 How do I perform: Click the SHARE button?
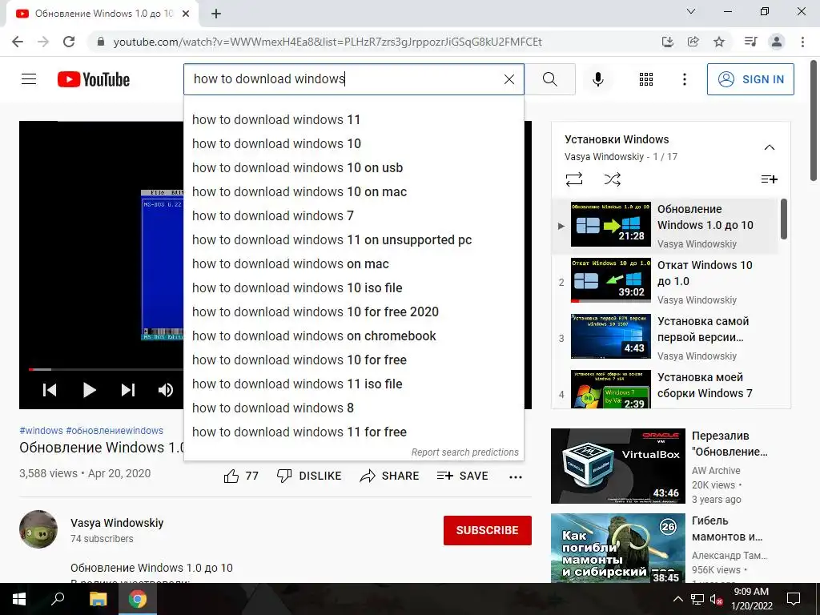[x=390, y=476]
